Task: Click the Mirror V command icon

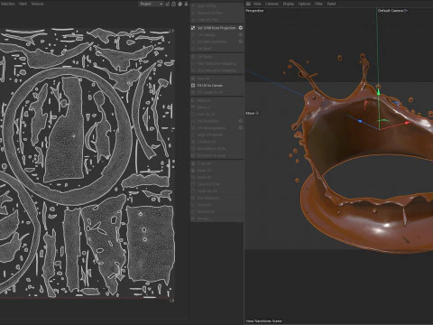Action: [x=193, y=107]
